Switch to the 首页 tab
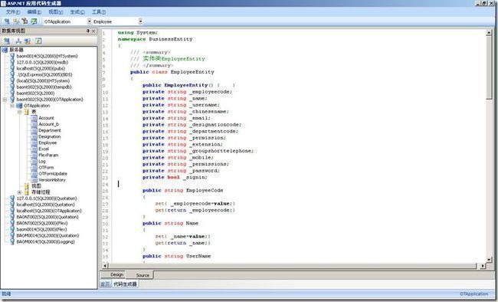Viewport: 498px width, 302px height. [105, 284]
